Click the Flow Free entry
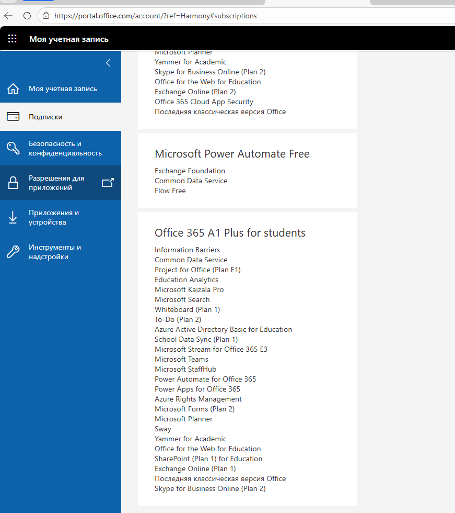455x513 pixels. coord(170,191)
